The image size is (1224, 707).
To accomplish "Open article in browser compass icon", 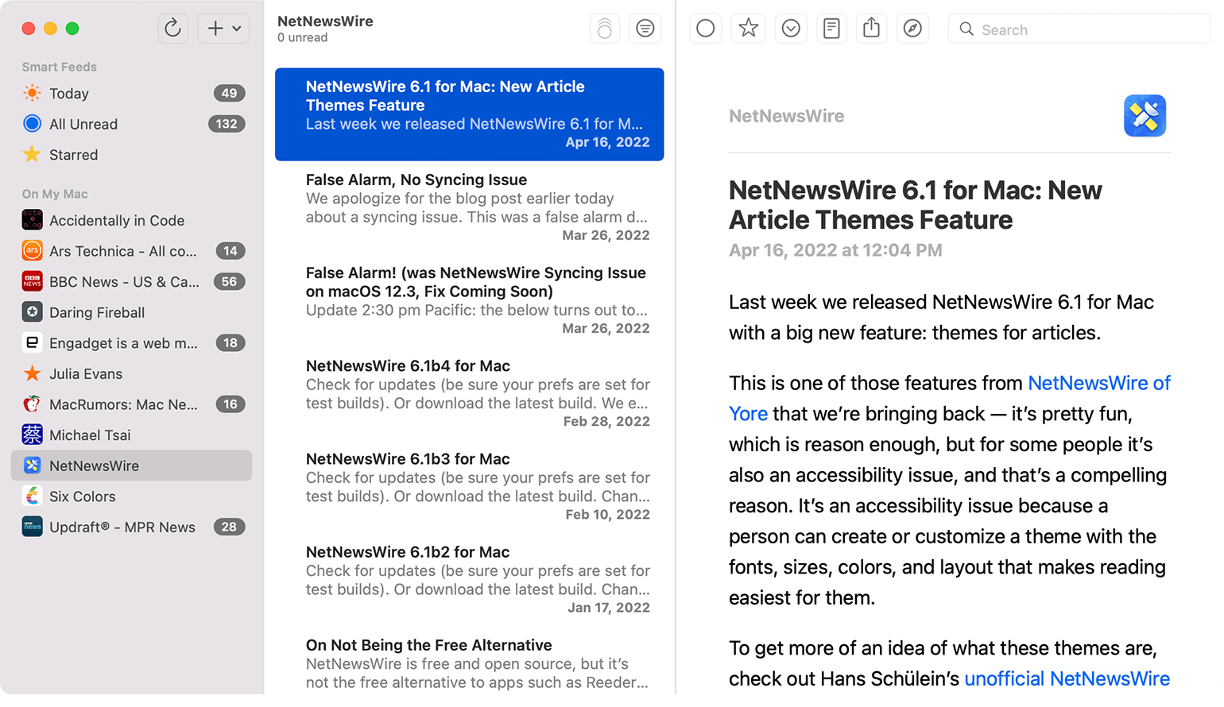I will coord(913,29).
